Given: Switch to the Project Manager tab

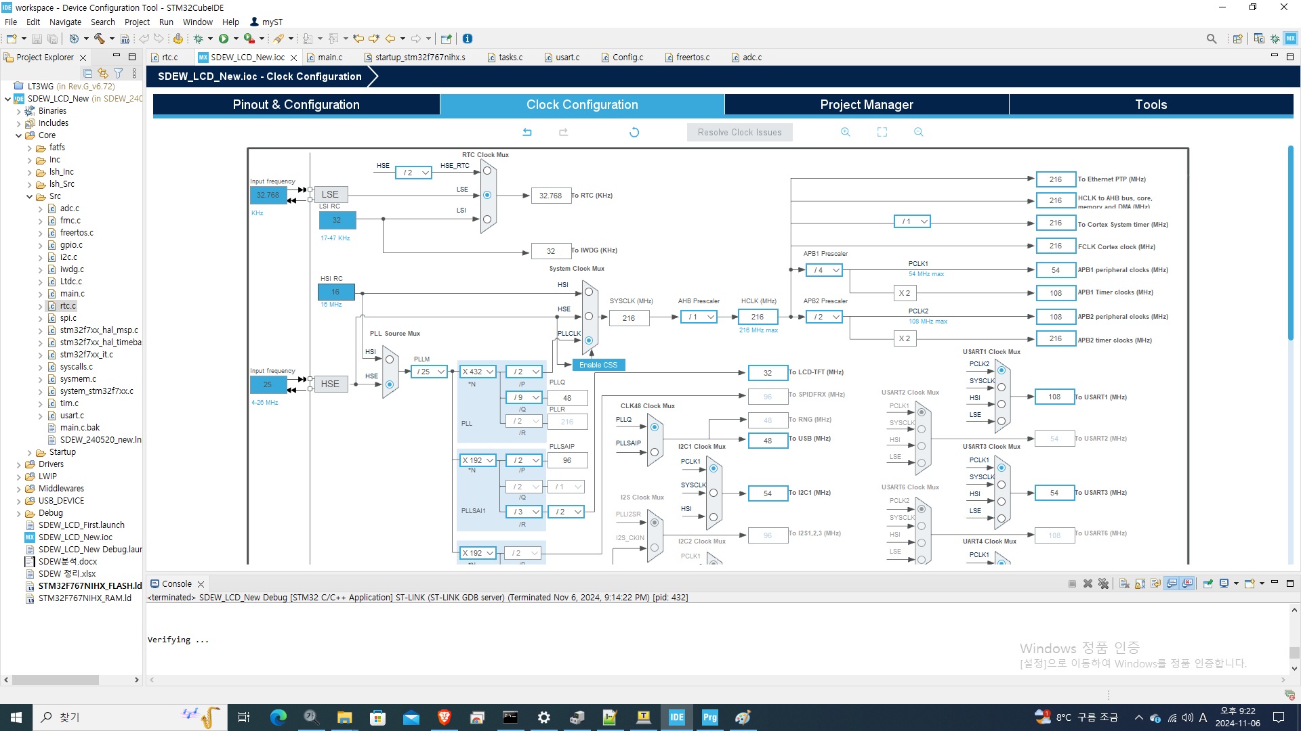Looking at the screenshot, I should point(867,104).
